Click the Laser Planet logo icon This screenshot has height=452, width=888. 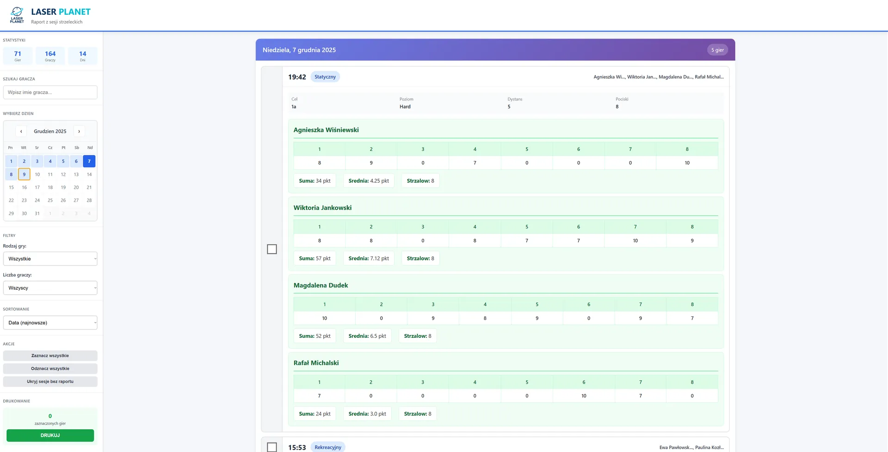pyautogui.click(x=17, y=15)
